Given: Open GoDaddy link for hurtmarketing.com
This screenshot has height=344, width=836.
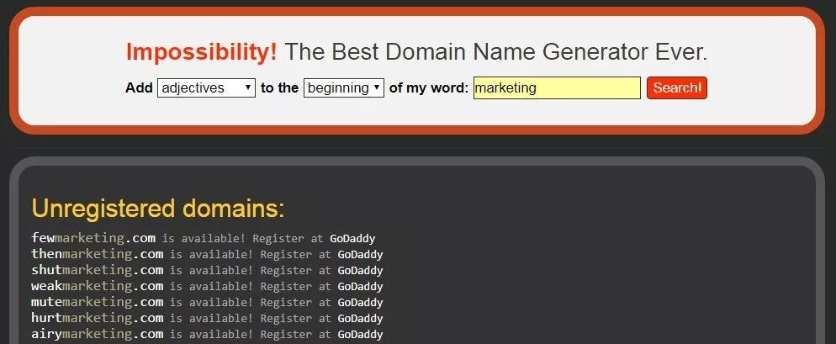Looking at the screenshot, I should click(360, 319).
